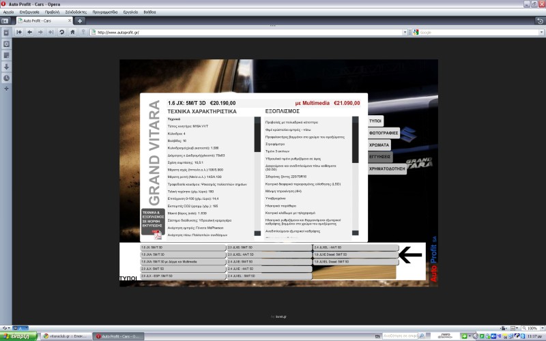Screen dimensions: 546x341
Task: Select the 1.9 JLXEL Diesel 5M/T 5D model
Action: click(356, 262)
